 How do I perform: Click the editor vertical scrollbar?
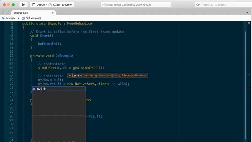(x=245, y=85)
